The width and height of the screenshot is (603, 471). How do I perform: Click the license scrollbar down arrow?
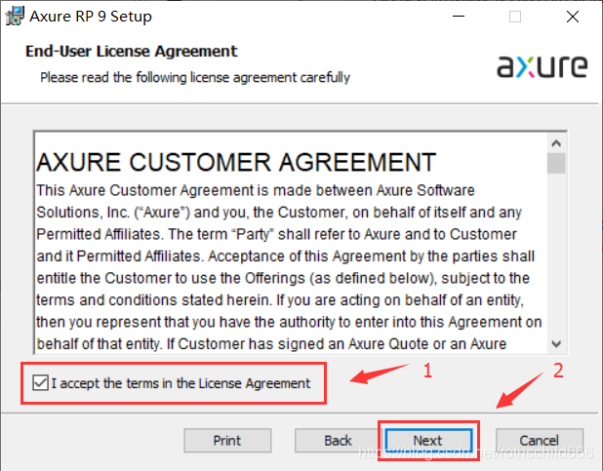[x=556, y=342]
